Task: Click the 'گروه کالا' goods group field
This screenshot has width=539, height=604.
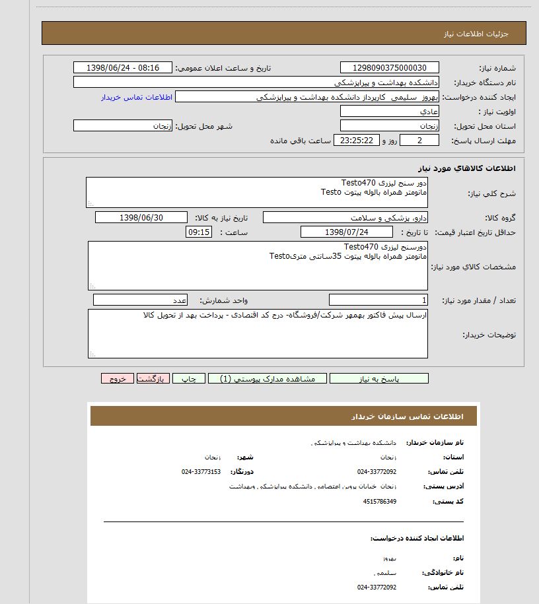Action: (345, 218)
